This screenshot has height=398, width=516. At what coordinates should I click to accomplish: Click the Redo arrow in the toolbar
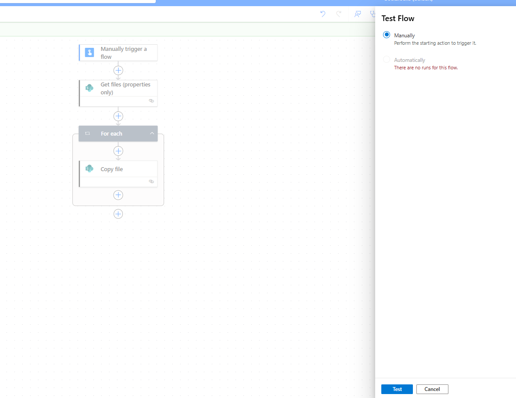click(339, 14)
